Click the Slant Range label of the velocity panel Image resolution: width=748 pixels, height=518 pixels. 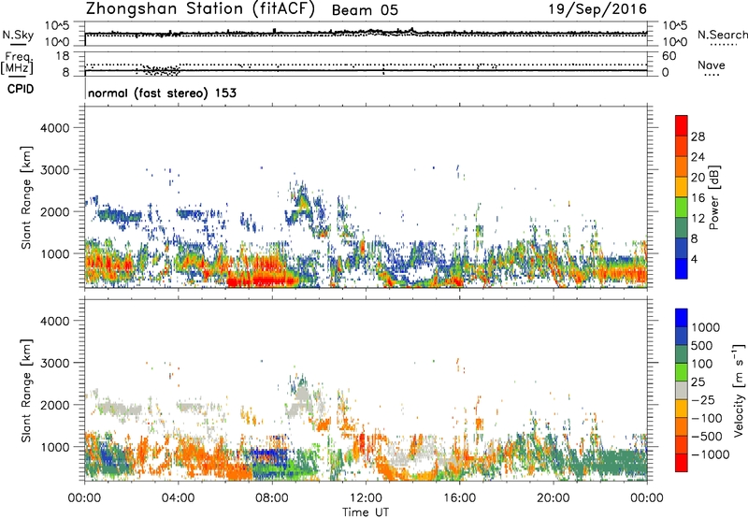click(26, 390)
